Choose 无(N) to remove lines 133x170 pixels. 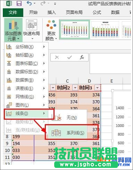tap(67, 118)
